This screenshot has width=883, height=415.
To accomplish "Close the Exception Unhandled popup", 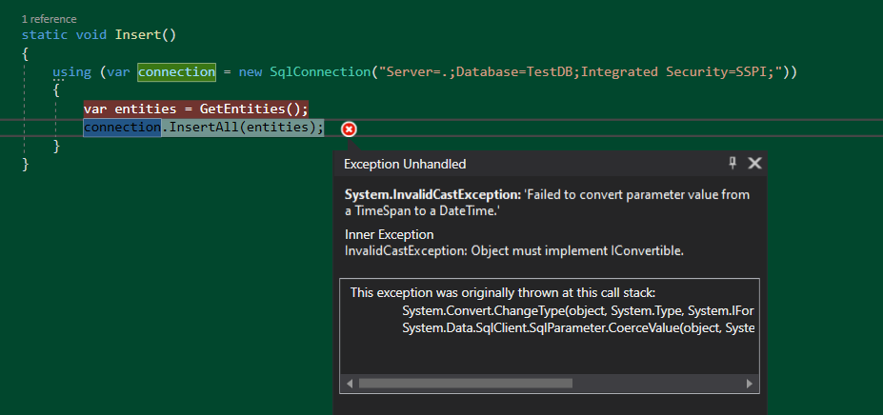I will pyautogui.click(x=754, y=164).
